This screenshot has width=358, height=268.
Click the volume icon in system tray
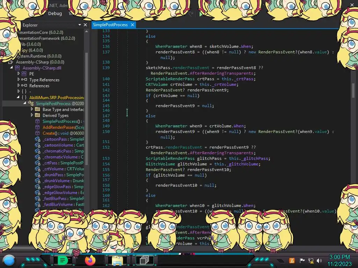tap(319, 260)
